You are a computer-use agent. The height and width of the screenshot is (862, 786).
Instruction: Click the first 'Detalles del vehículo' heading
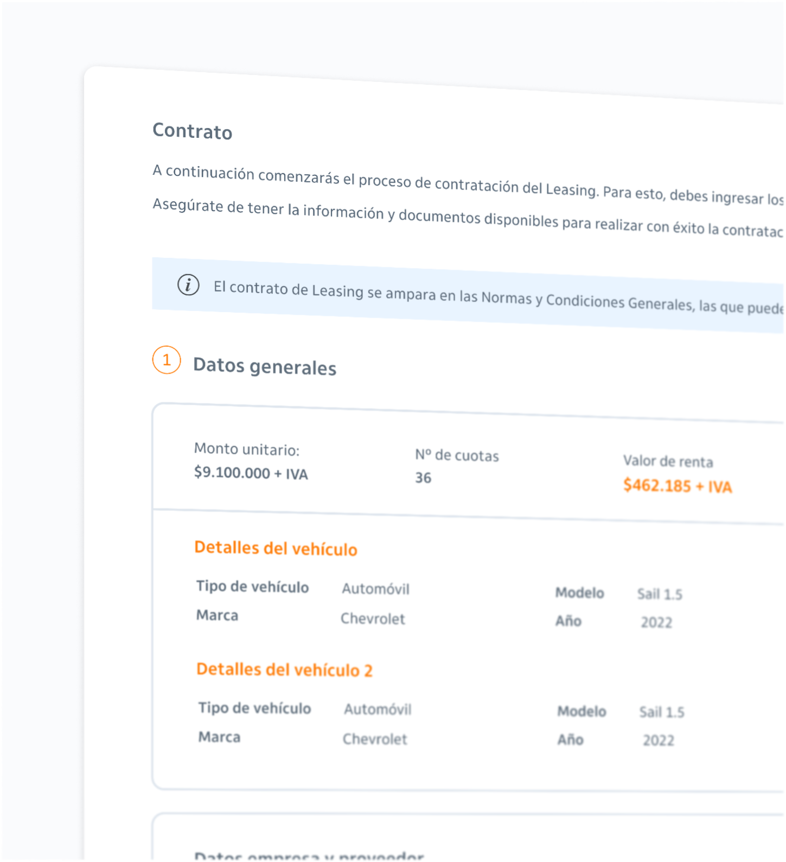click(276, 548)
